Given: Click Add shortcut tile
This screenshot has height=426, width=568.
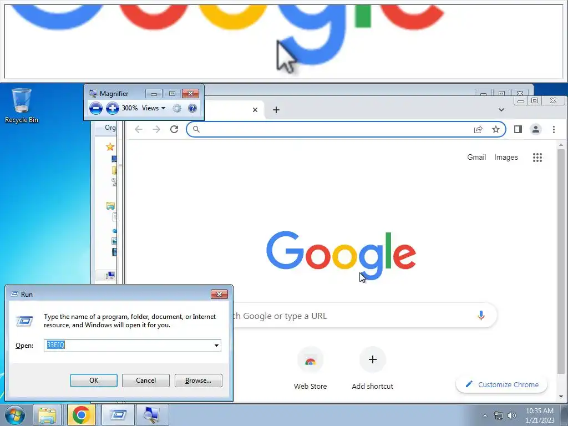Looking at the screenshot, I should coord(372,368).
